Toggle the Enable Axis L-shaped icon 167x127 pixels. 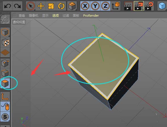pos(5,97)
